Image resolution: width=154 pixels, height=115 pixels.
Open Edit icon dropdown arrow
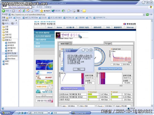[81, 11]
